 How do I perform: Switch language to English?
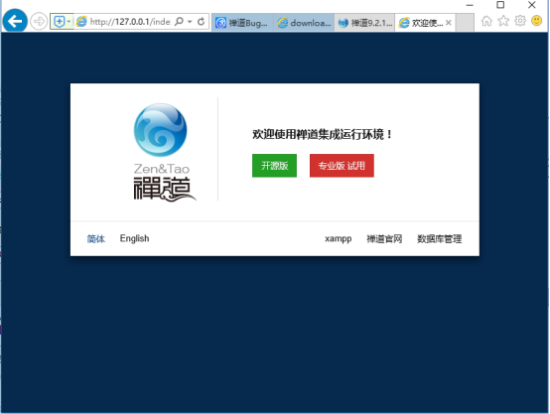click(x=134, y=238)
